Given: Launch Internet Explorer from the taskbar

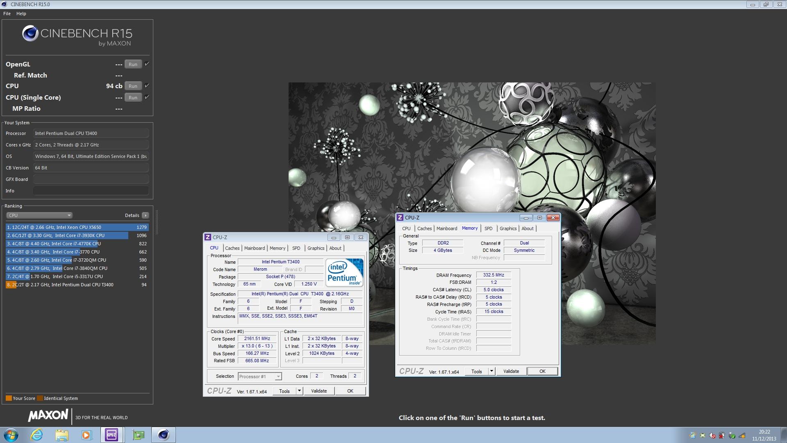Looking at the screenshot, I should 37,435.
